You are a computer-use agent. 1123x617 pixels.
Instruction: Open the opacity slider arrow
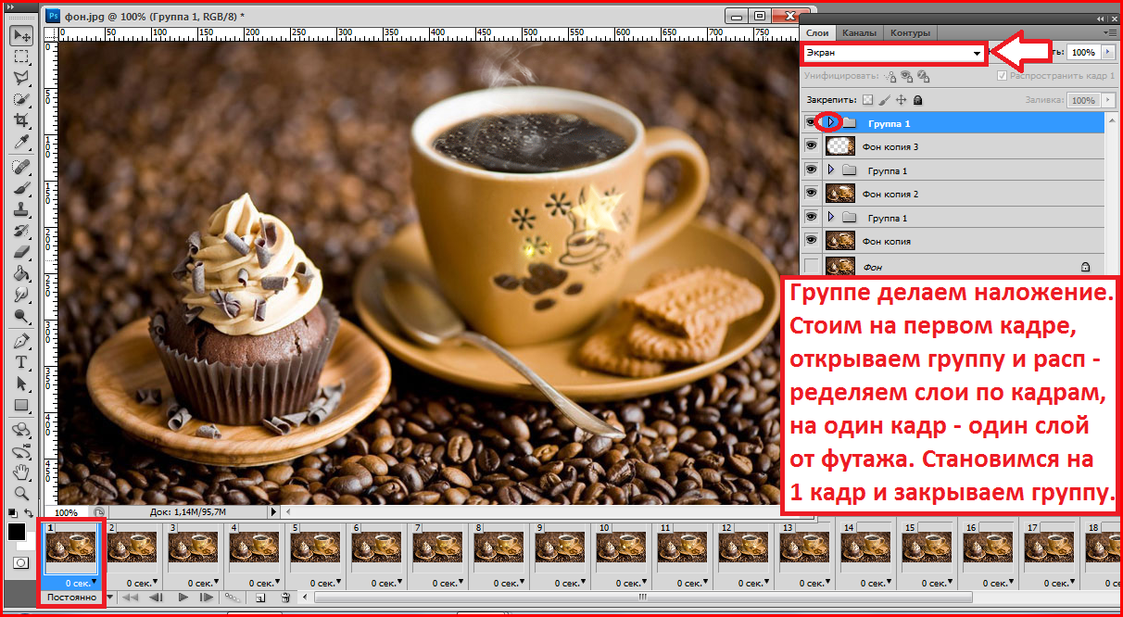pos(1108,53)
